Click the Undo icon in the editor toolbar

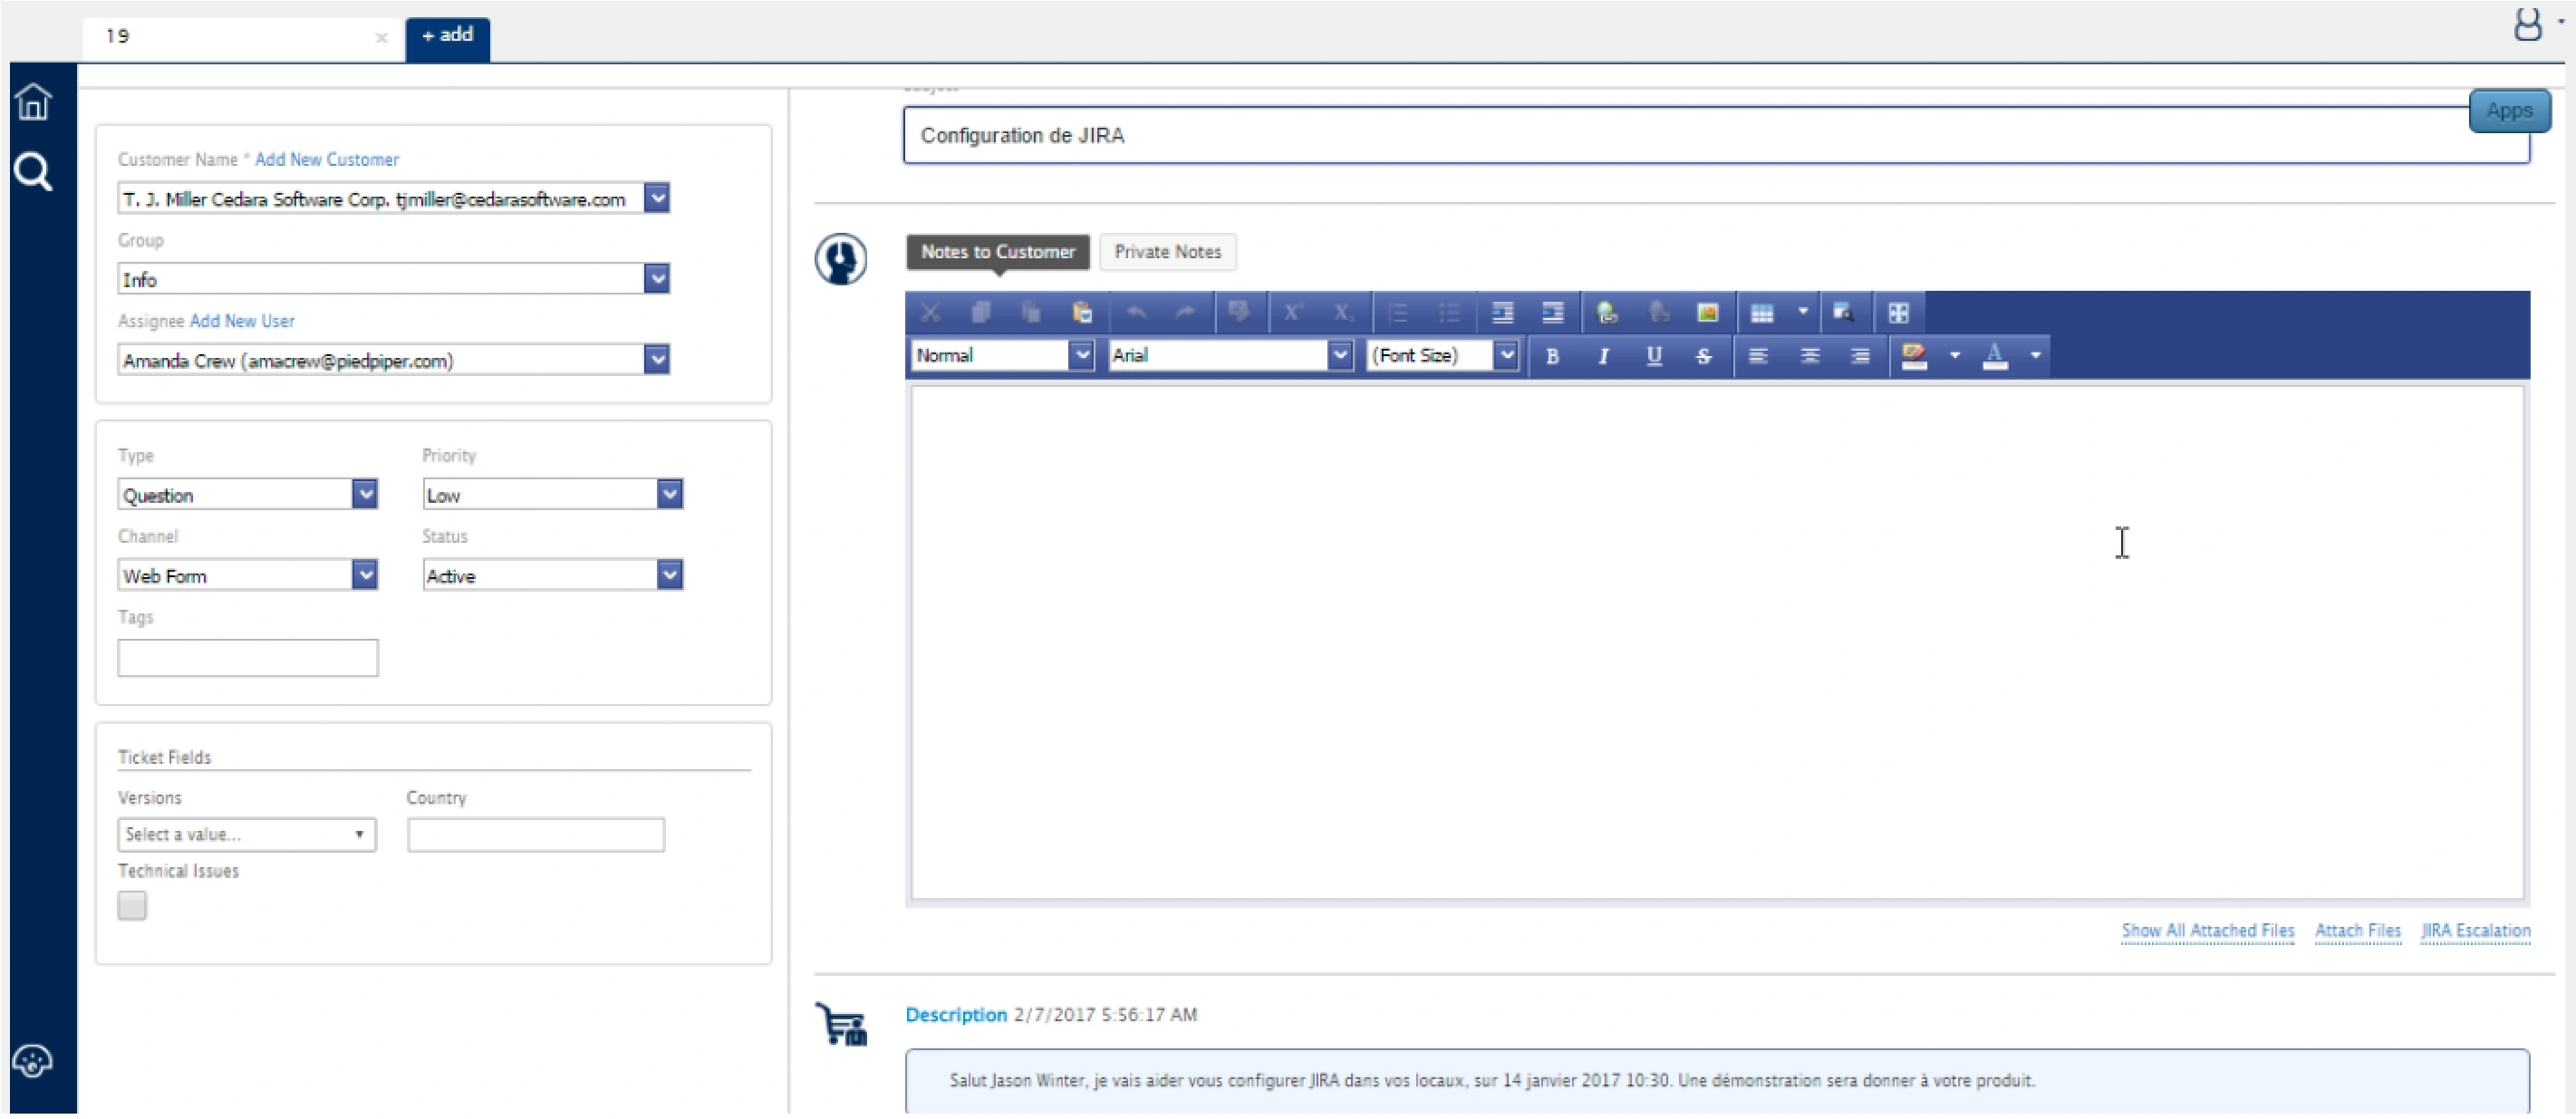(x=1135, y=312)
